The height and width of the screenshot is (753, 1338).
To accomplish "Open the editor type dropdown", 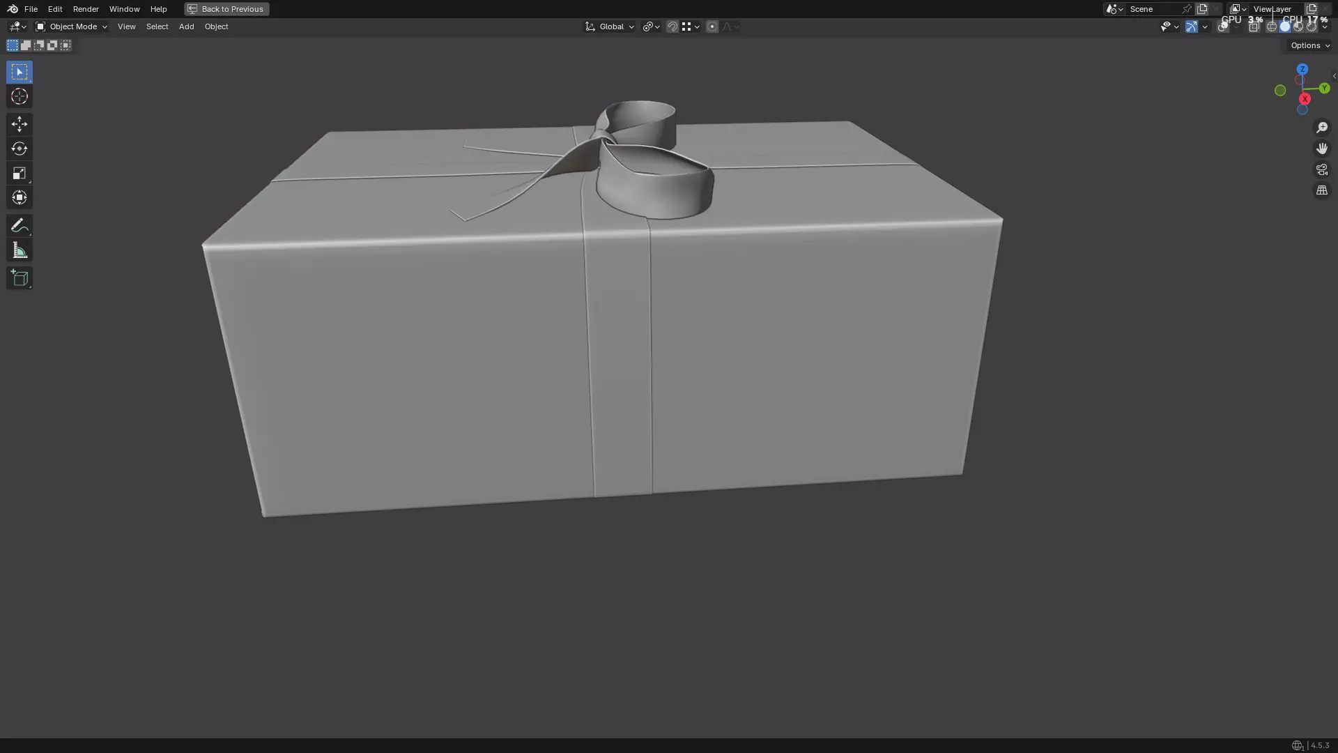I will point(17,26).
